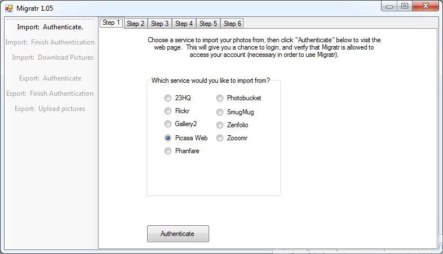Switch to the Step 2 tab
Image resolution: width=443 pixels, height=254 pixels.
tap(135, 24)
